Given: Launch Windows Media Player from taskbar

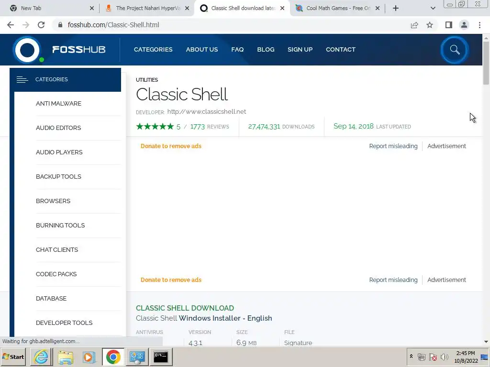Looking at the screenshot, I should pyautogui.click(x=89, y=357).
